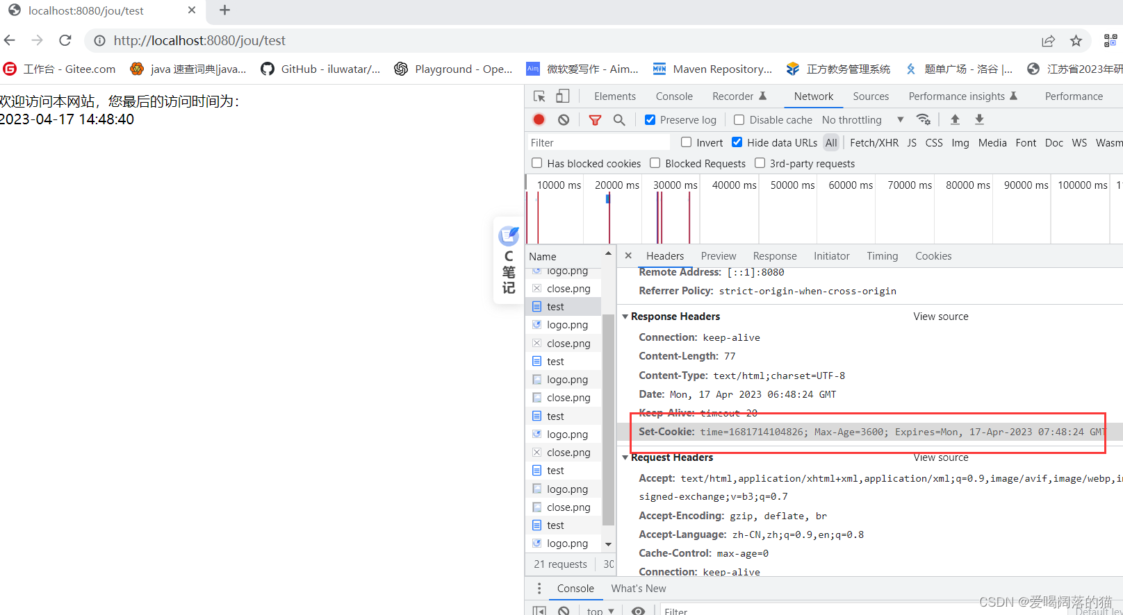Viewport: 1123px width, 615px height.
Task: Clear console with the block icon
Action: tap(564, 611)
